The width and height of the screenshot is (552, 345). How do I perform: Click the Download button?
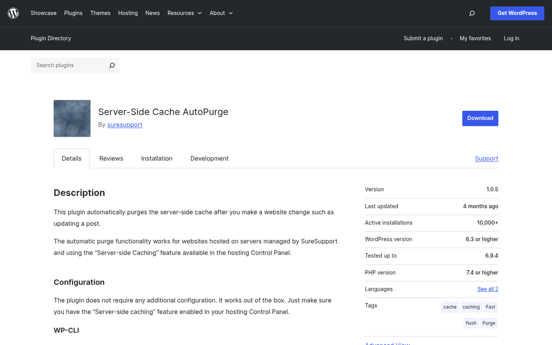click(480, 118)
